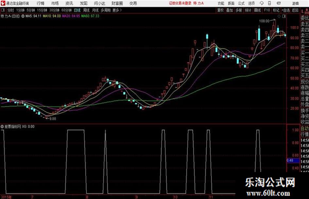This screenshot has width=309, height=199.
Task: Open the 公式 menu
Action: pos(241,3)
